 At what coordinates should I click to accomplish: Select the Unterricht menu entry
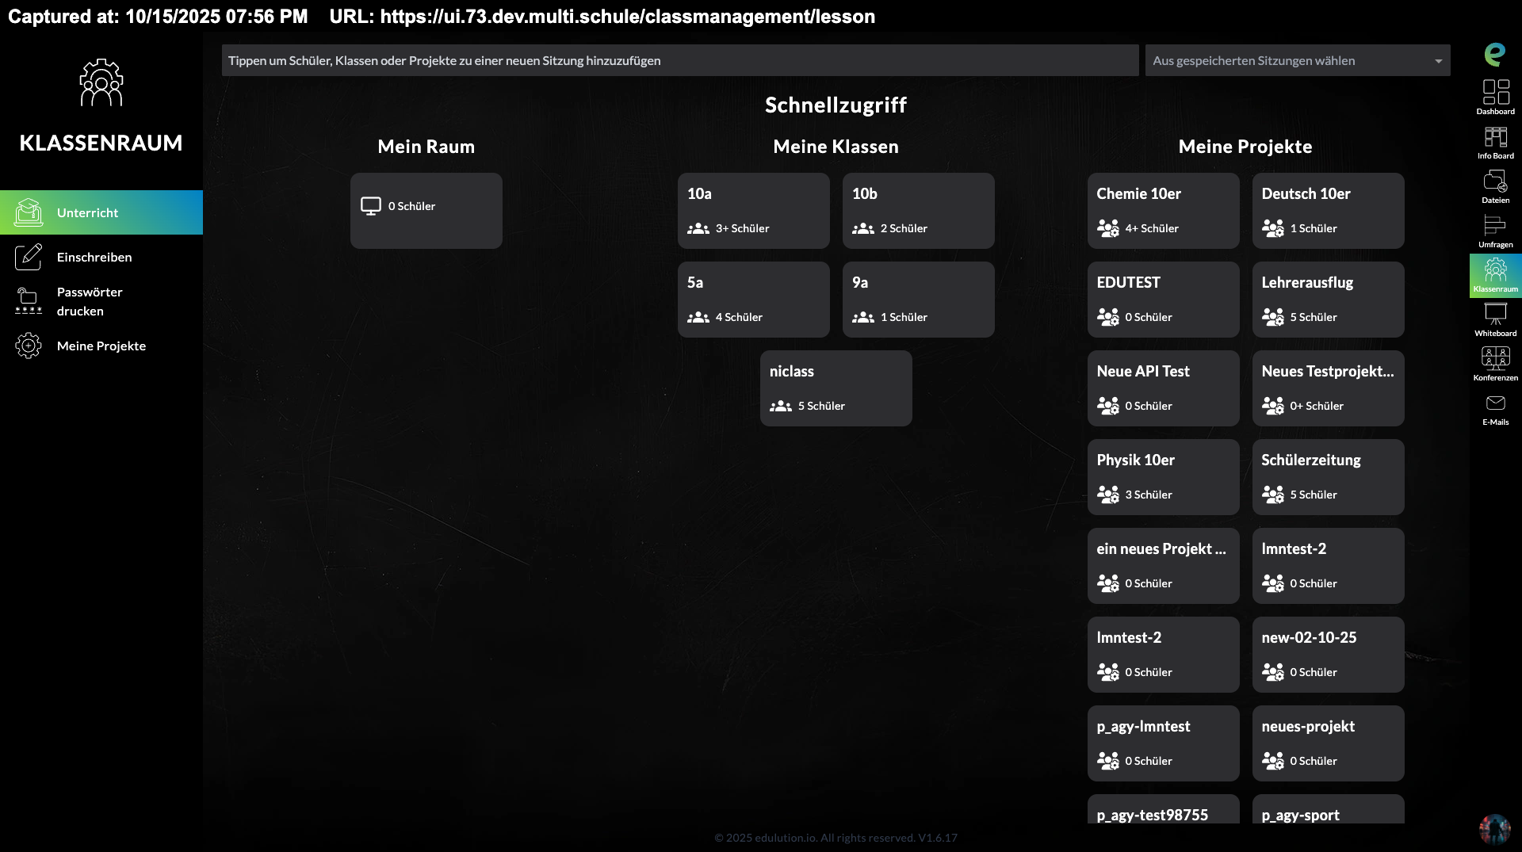101,212
